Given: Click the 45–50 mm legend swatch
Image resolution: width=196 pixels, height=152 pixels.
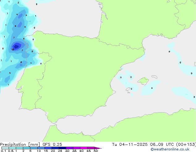Looking at the screenshot, I should (91, 148).
